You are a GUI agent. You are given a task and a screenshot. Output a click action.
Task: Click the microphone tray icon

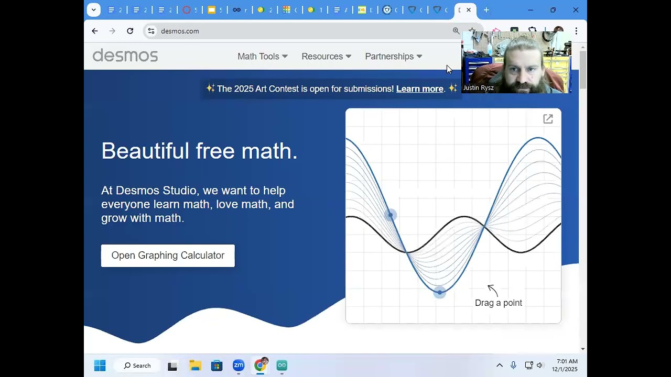[x=513, y=365]
